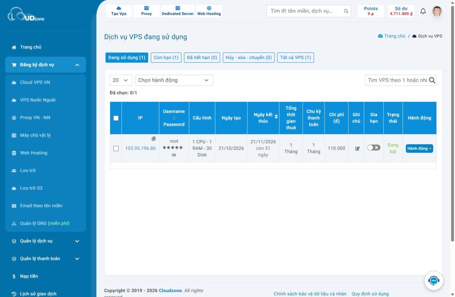Open the IP link 103.95.196.86
The image size is (455, 297).
point(140,148)
